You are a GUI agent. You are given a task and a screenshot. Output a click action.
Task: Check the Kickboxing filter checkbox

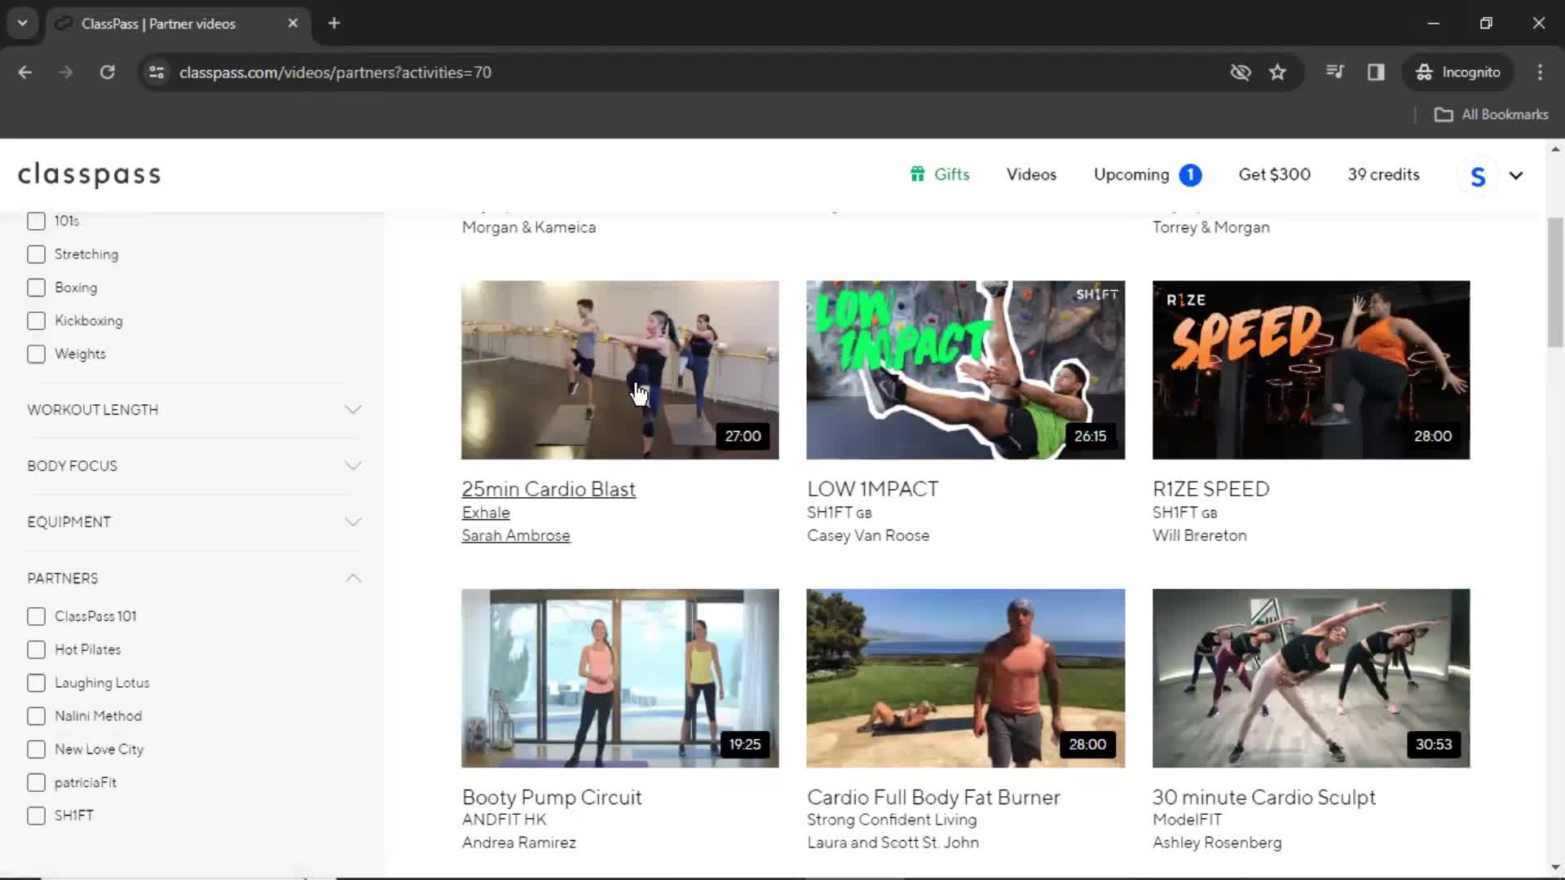36,321
